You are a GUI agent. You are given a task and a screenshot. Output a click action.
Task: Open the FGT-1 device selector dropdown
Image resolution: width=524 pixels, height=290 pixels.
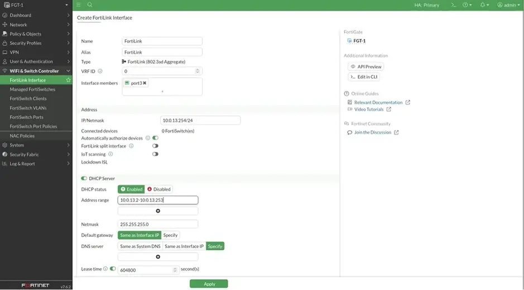click(36, 5)
